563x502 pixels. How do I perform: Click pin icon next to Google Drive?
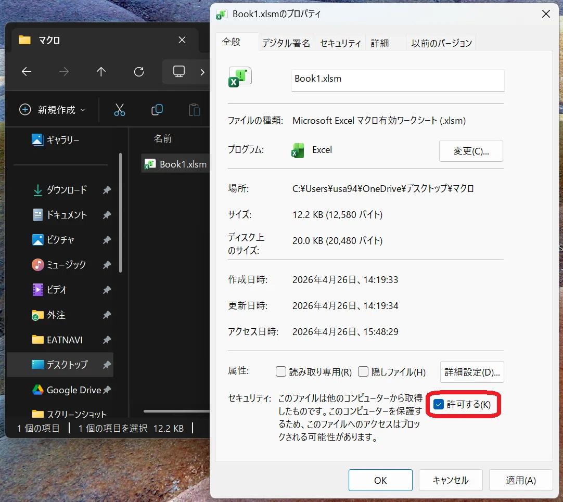click(107, 390)
